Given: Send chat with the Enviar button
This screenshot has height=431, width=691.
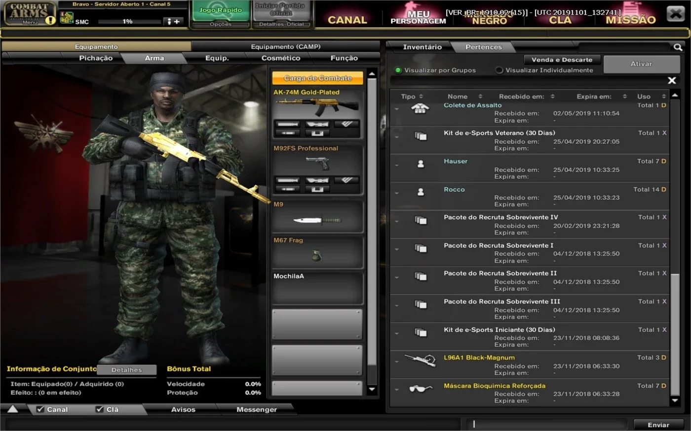Looking at the screenshot, I should (x=658, y=425).
